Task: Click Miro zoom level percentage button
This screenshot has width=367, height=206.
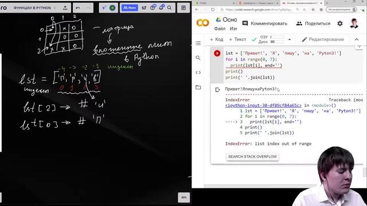Action: 183,197
